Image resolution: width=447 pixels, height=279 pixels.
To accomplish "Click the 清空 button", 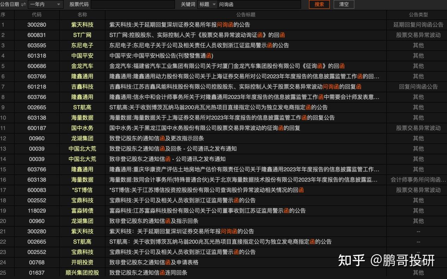I will [344, 5].
